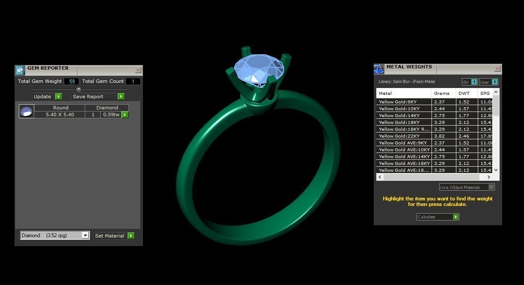Toggle the GV library switch
524x285 pixels.
[x=470, y=82]
